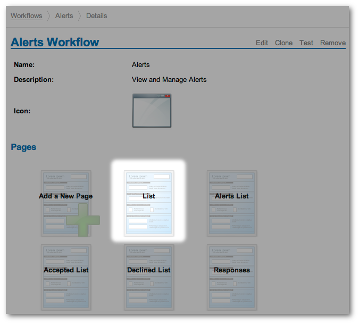Click the Name field value Alerts
Viewport: 359px width, 324px height.
(x=141, y=65)
